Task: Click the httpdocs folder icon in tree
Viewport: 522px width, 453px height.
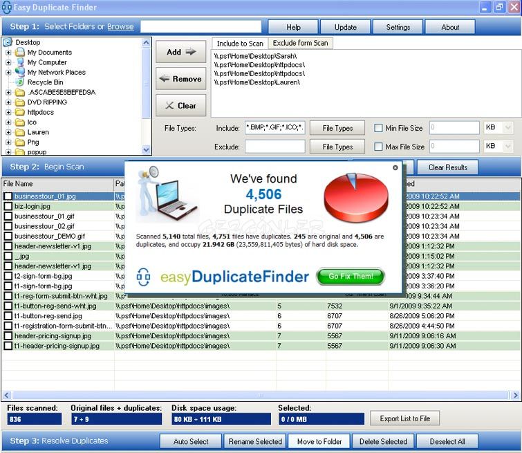Action: [20, 112]
